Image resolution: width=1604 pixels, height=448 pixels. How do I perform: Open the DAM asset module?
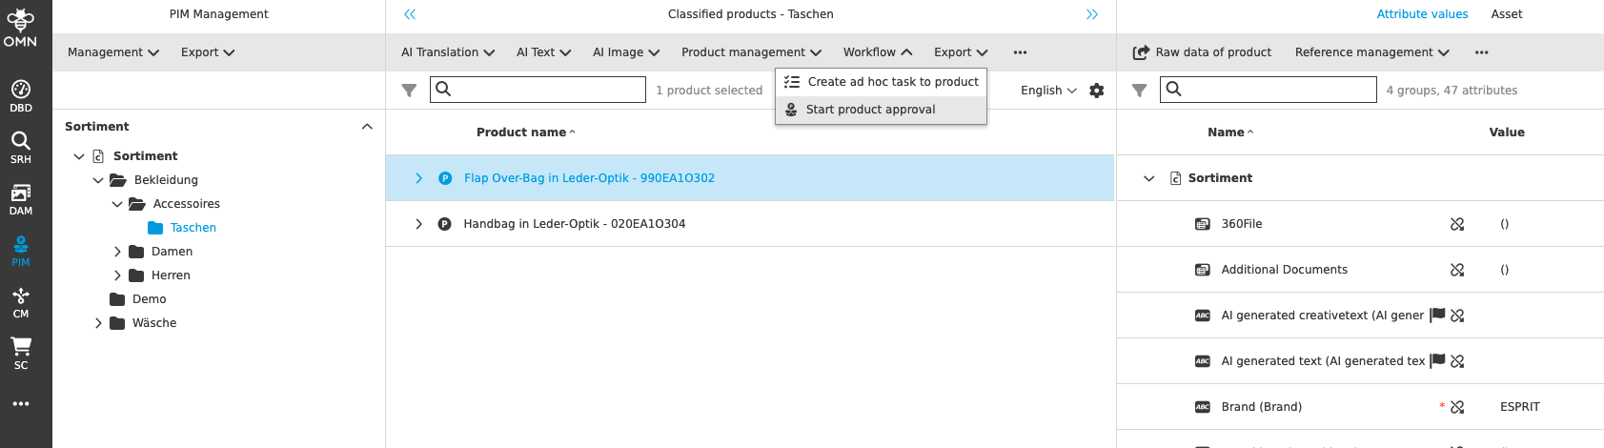pos(21,199)
